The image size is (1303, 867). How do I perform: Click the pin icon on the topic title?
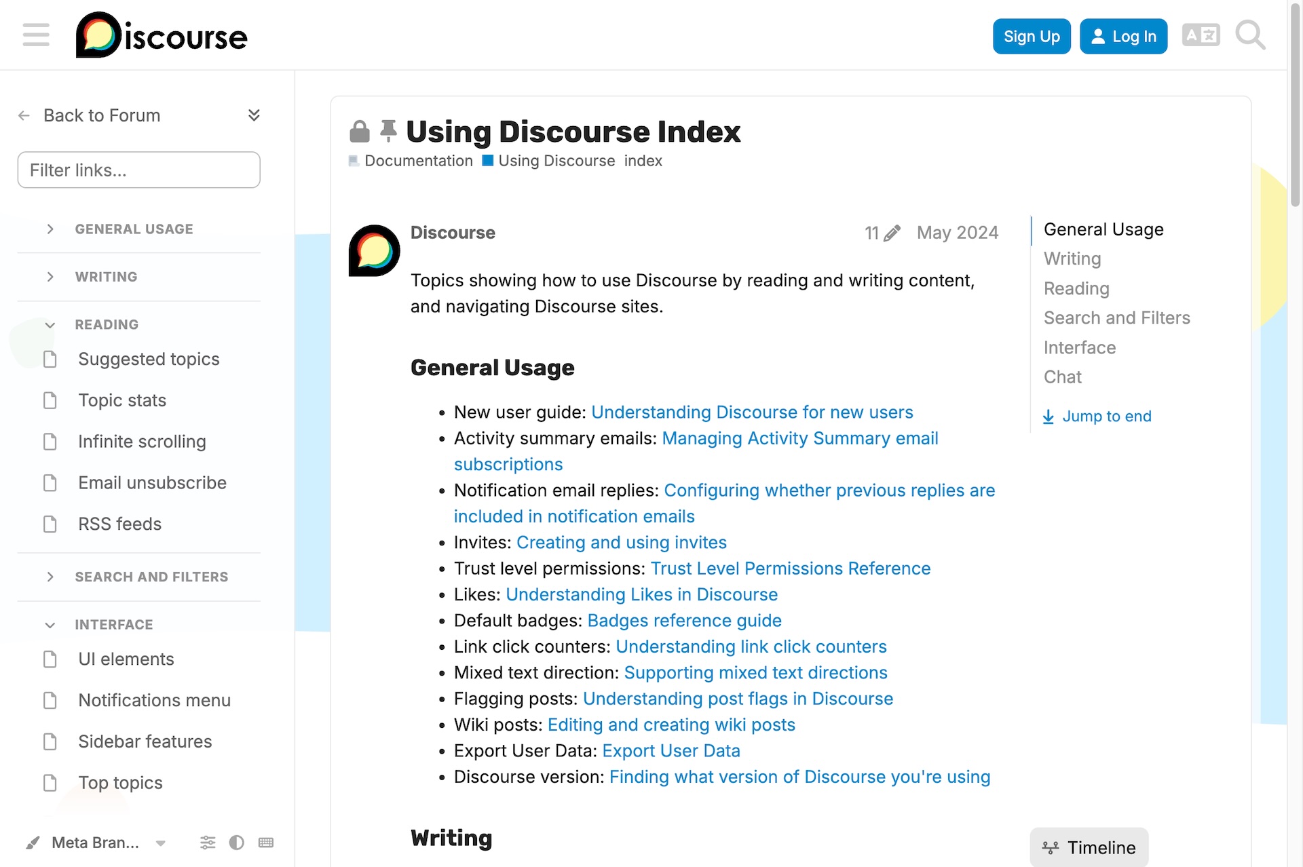(388, 130)
